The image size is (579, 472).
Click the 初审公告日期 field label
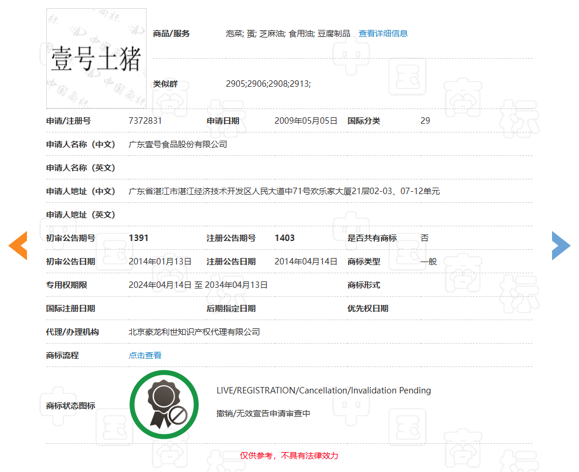click(70, 262)
